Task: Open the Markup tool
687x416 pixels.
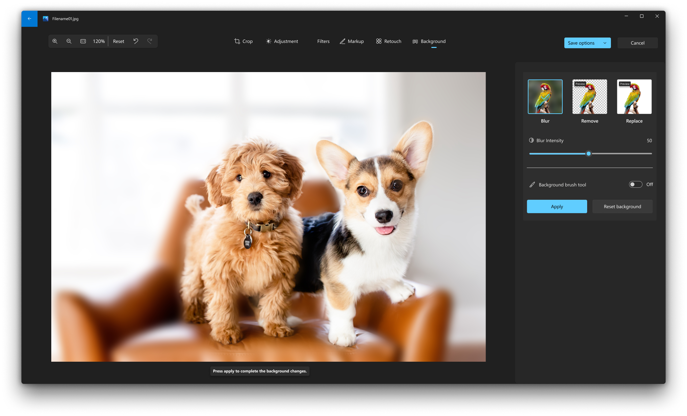Action: 351,41
